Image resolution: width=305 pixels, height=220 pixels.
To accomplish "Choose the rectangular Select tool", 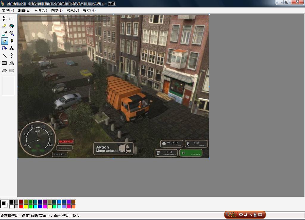I will (x=12, y=18).
